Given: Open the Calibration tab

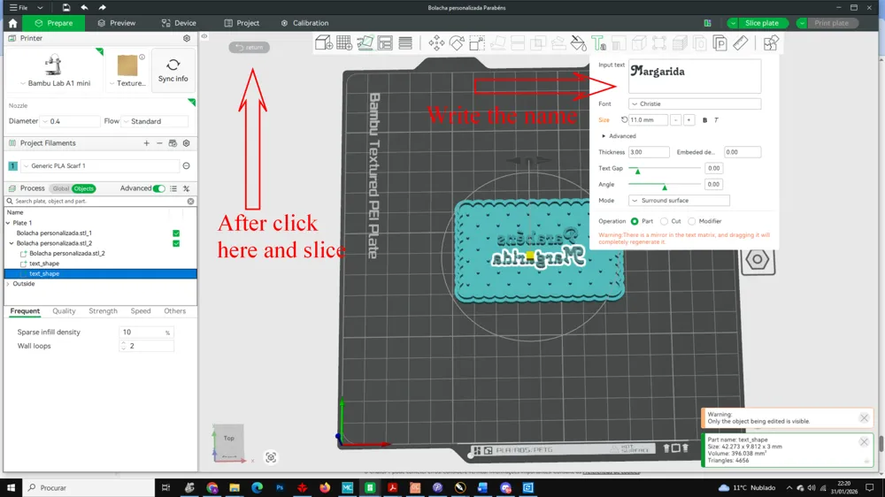Looking at the screenshot, I should [x=304, y=23].
